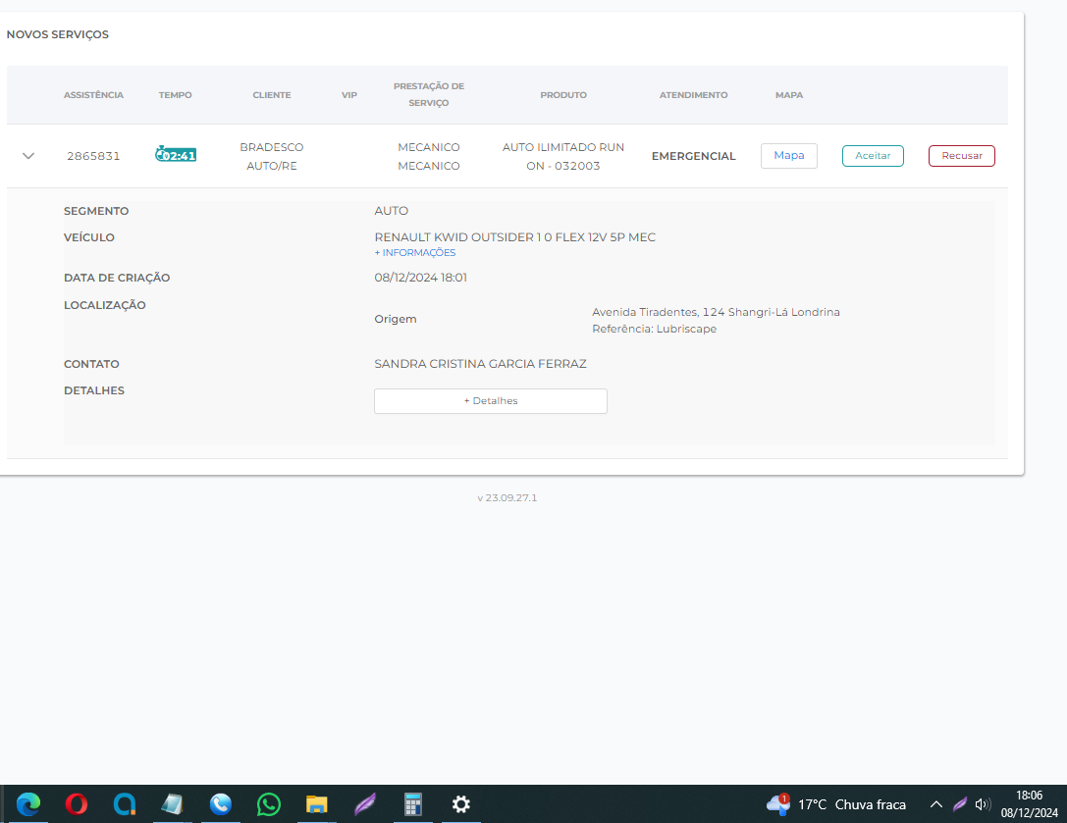Click the volume speaker icon in tray
Viewport: 1067px width, 823px height.
(983, 804)
